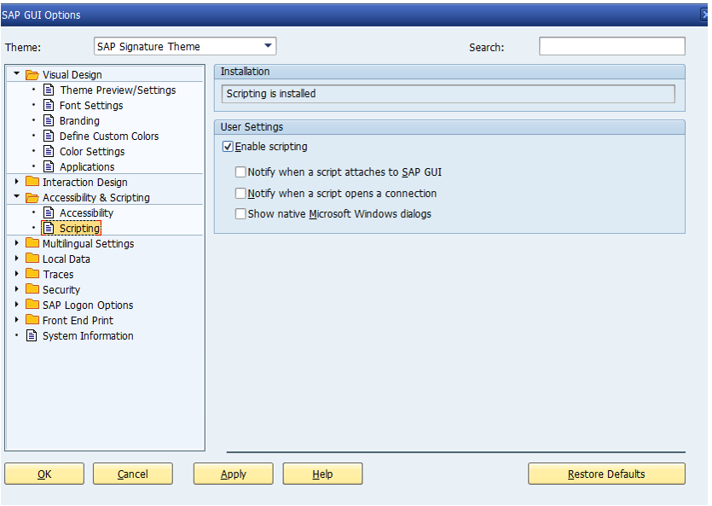712x506 pixels.
Task: Open the Theme dropdown list
Action: [x=268, y=46]
